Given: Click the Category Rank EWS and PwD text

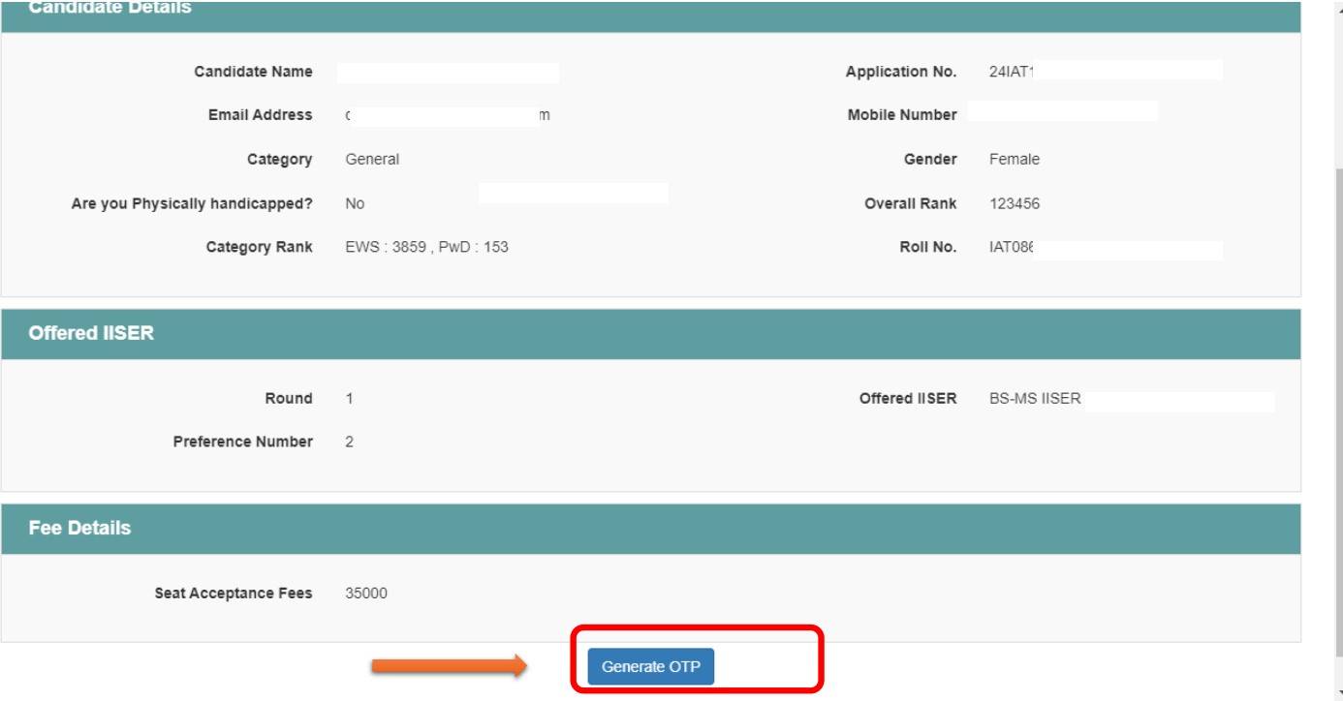Looking at the screenshot, I should coord(426,247).
